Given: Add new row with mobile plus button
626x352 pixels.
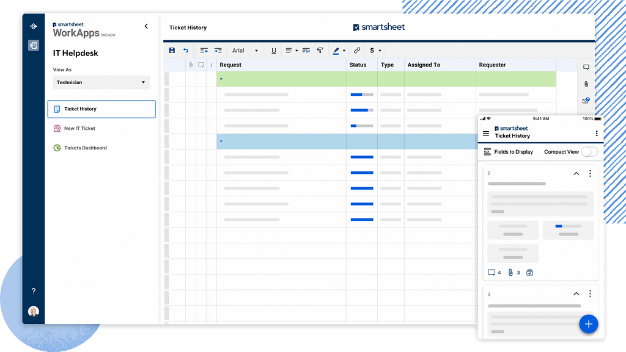Looking at the screenshot, I should 589,324.
